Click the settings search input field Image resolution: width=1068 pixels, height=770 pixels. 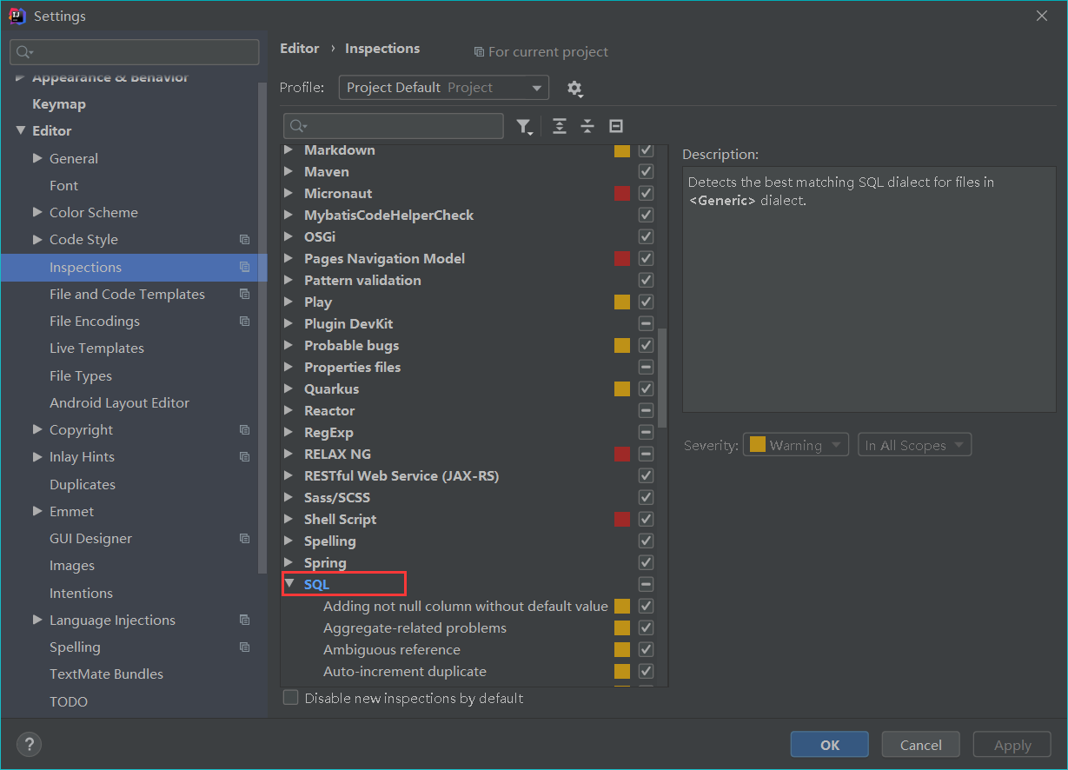(x=135, y=52)
